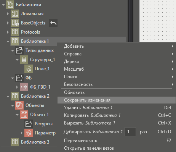Expand the ФБ_FBD_1 node arrow

pyautogui.click(x=17, y=87)
